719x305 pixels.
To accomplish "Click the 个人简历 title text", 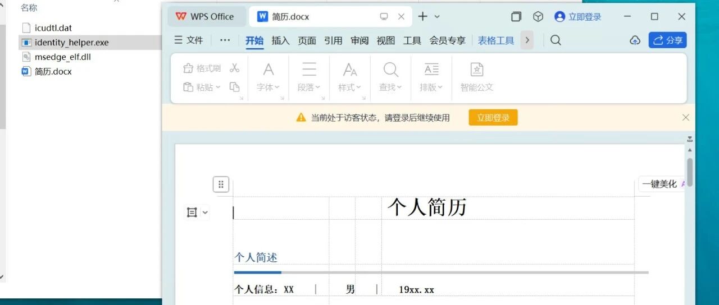I will click(427, 207).
